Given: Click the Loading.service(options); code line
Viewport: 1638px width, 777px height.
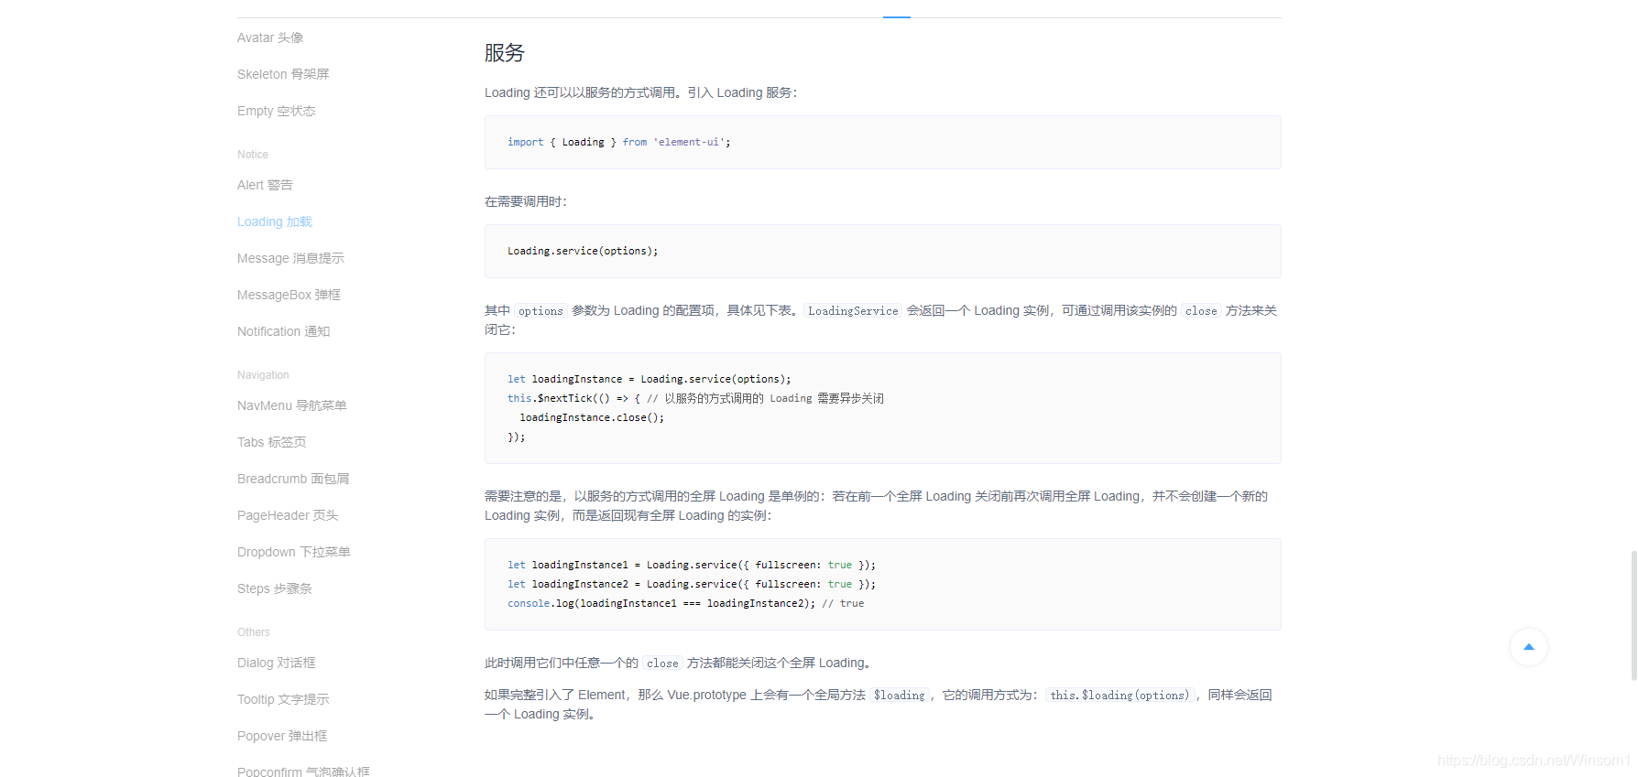Looking at the screenshot, I should [x=583, y=251].
